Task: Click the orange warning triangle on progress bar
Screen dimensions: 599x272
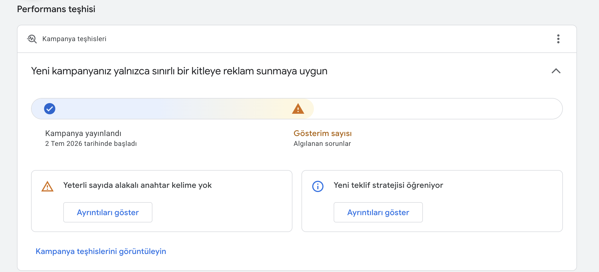Action: point(298,109)
